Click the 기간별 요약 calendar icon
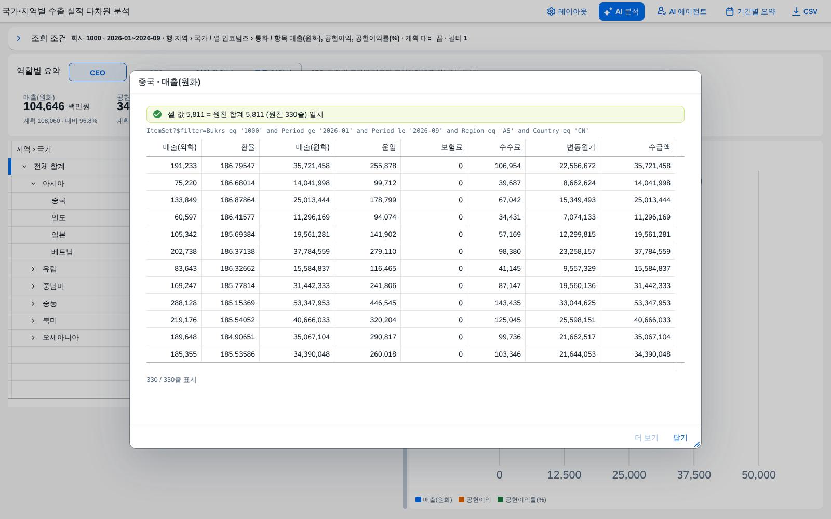 pyautogui.click(x=730, y=11)
